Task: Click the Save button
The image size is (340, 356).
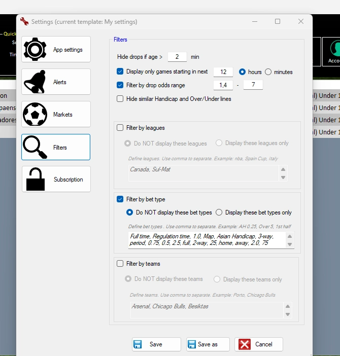Action: tap(156, 344)
